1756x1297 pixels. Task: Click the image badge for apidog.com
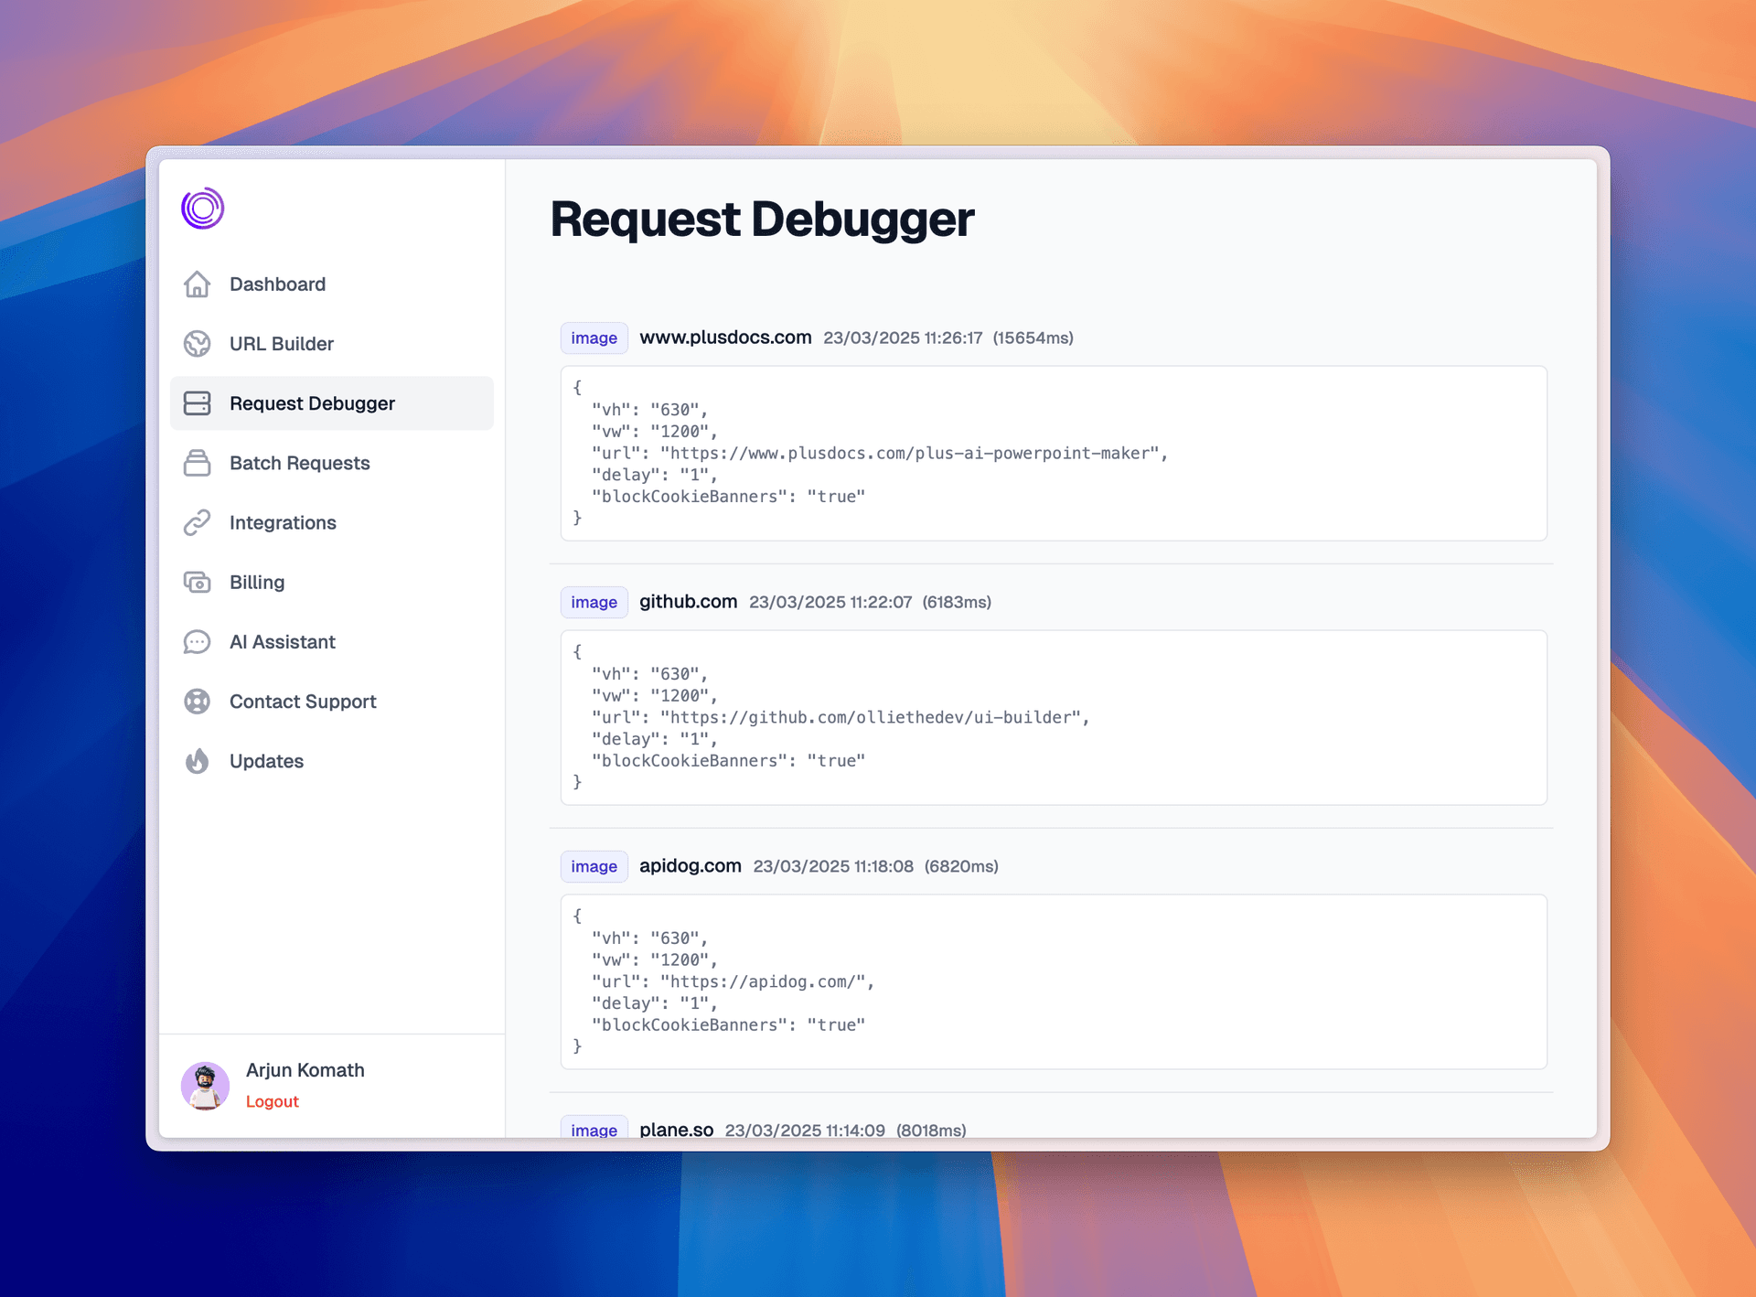[594, 866]
